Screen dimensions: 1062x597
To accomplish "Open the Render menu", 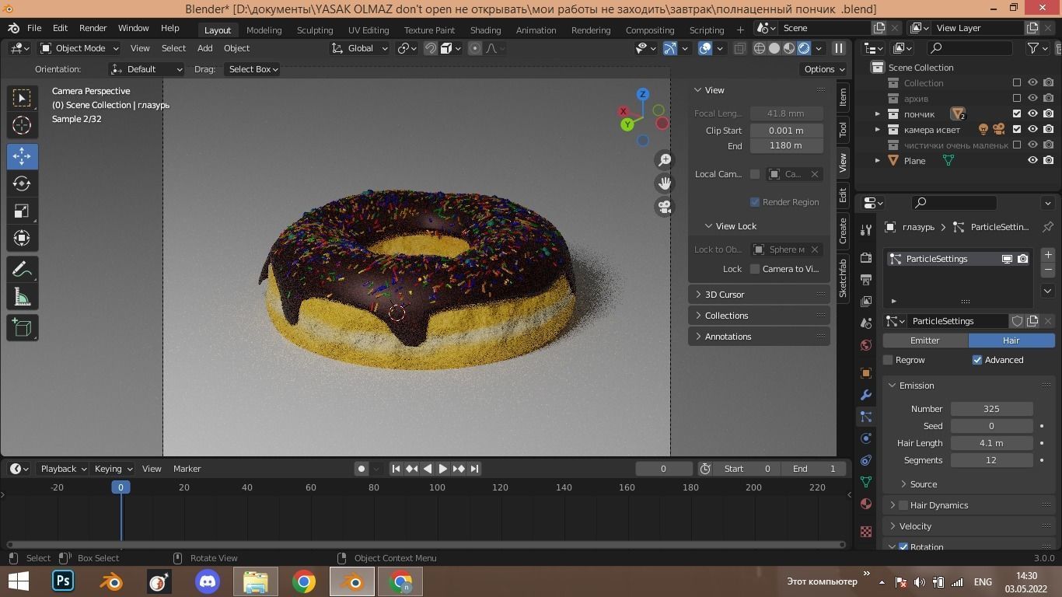I will (93, 28).
